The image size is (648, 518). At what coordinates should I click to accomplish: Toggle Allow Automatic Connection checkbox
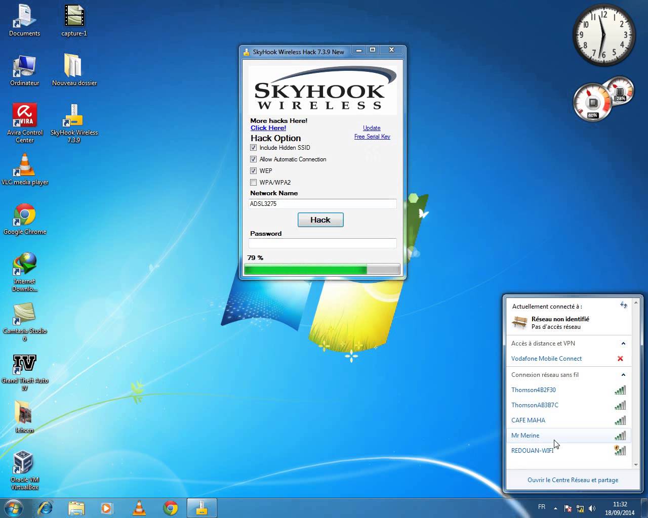click(254, 159)
